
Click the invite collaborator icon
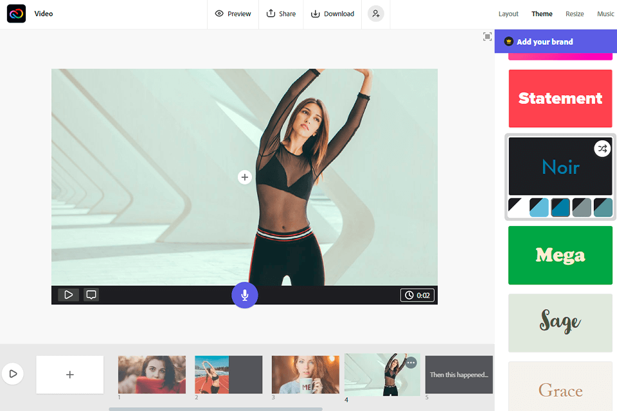coord(376,13)
